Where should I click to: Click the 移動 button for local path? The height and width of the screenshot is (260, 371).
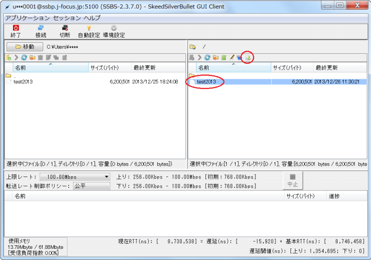point(24,47)
